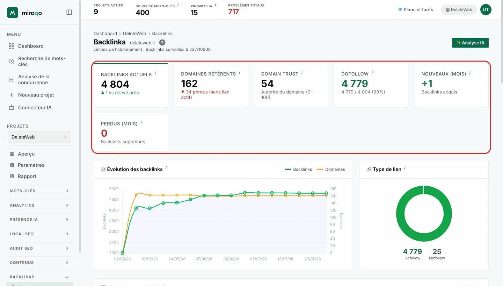Expand the CONTENUS sidebar section

point(39,263)
